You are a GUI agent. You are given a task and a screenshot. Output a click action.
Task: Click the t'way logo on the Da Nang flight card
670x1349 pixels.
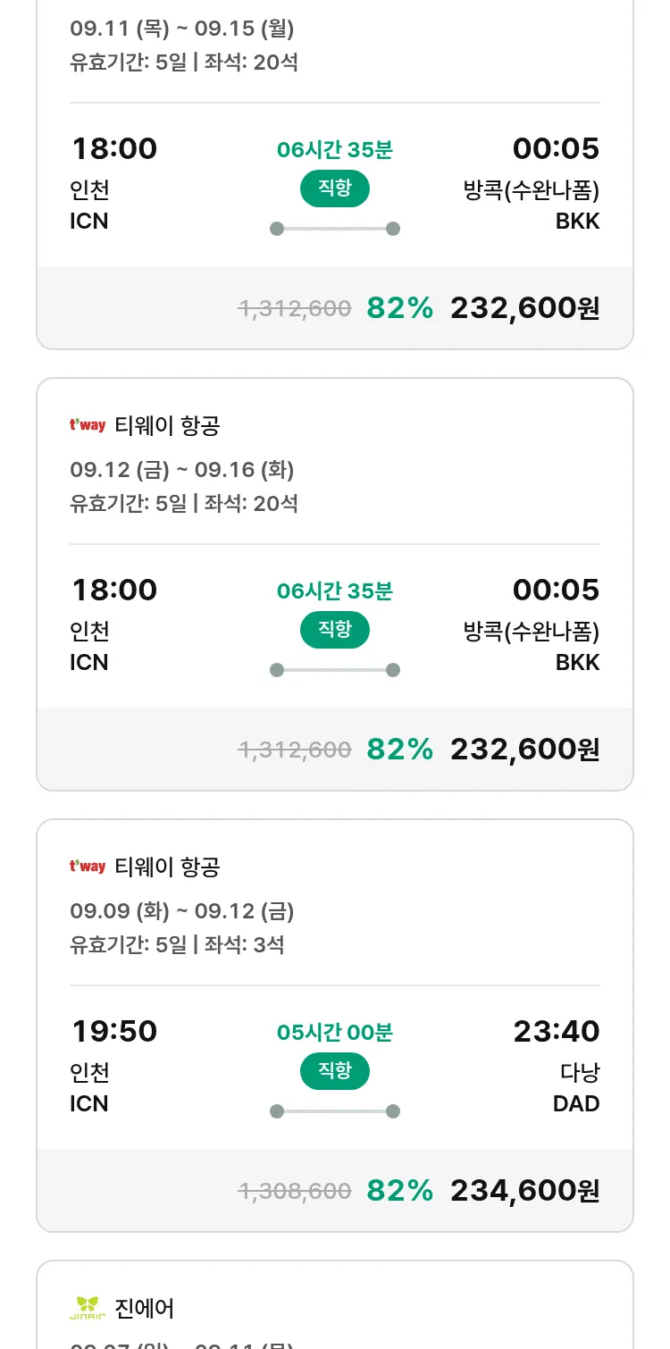88,867
